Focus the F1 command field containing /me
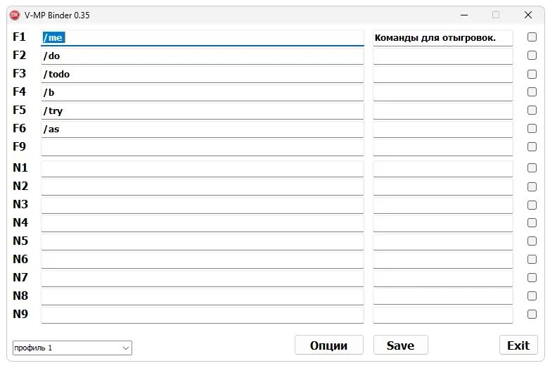 203,38
